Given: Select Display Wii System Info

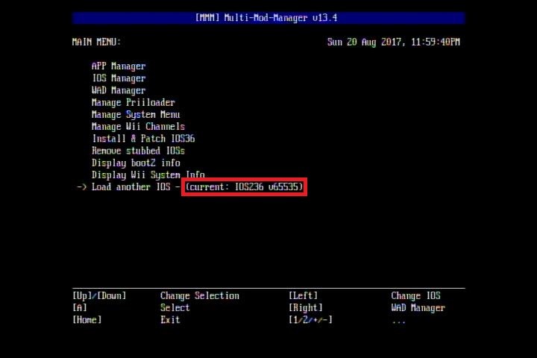Looking at the screenshot, I should point(148,175).
